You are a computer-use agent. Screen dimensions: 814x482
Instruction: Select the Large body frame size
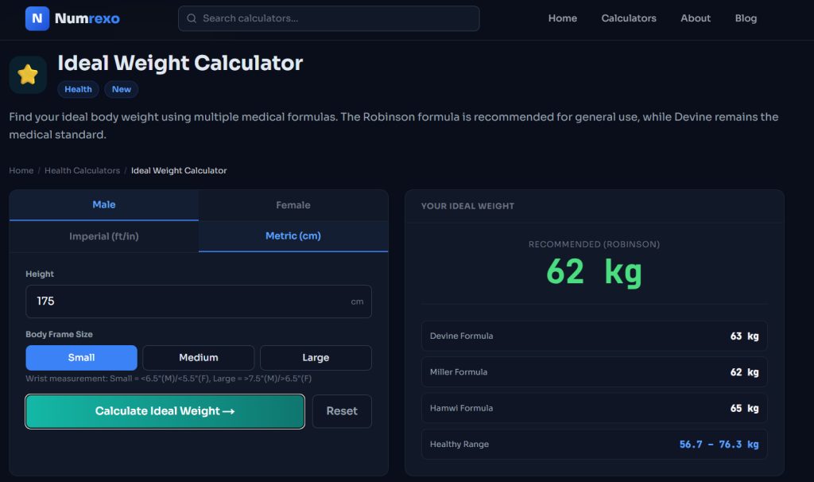click(x=316, y=357)
